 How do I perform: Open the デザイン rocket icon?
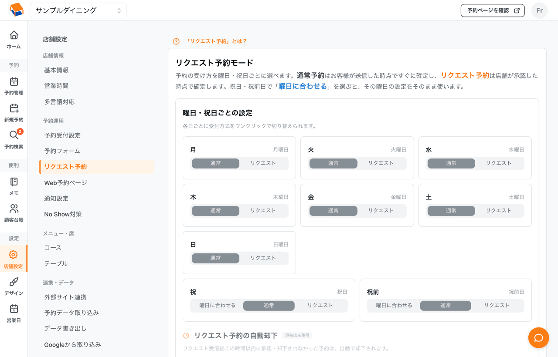(x=14, y=282)
